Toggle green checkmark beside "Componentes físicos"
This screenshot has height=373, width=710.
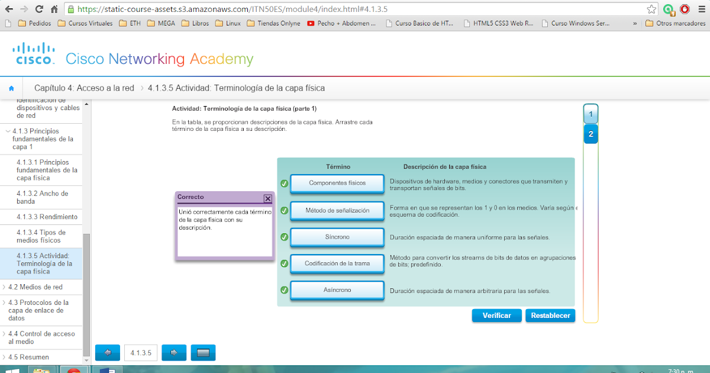pos(284,184)
